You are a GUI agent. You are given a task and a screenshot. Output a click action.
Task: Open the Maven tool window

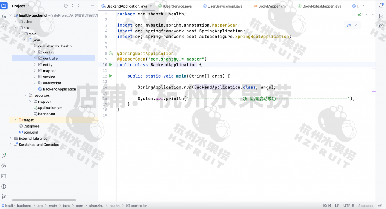point(381,25)
